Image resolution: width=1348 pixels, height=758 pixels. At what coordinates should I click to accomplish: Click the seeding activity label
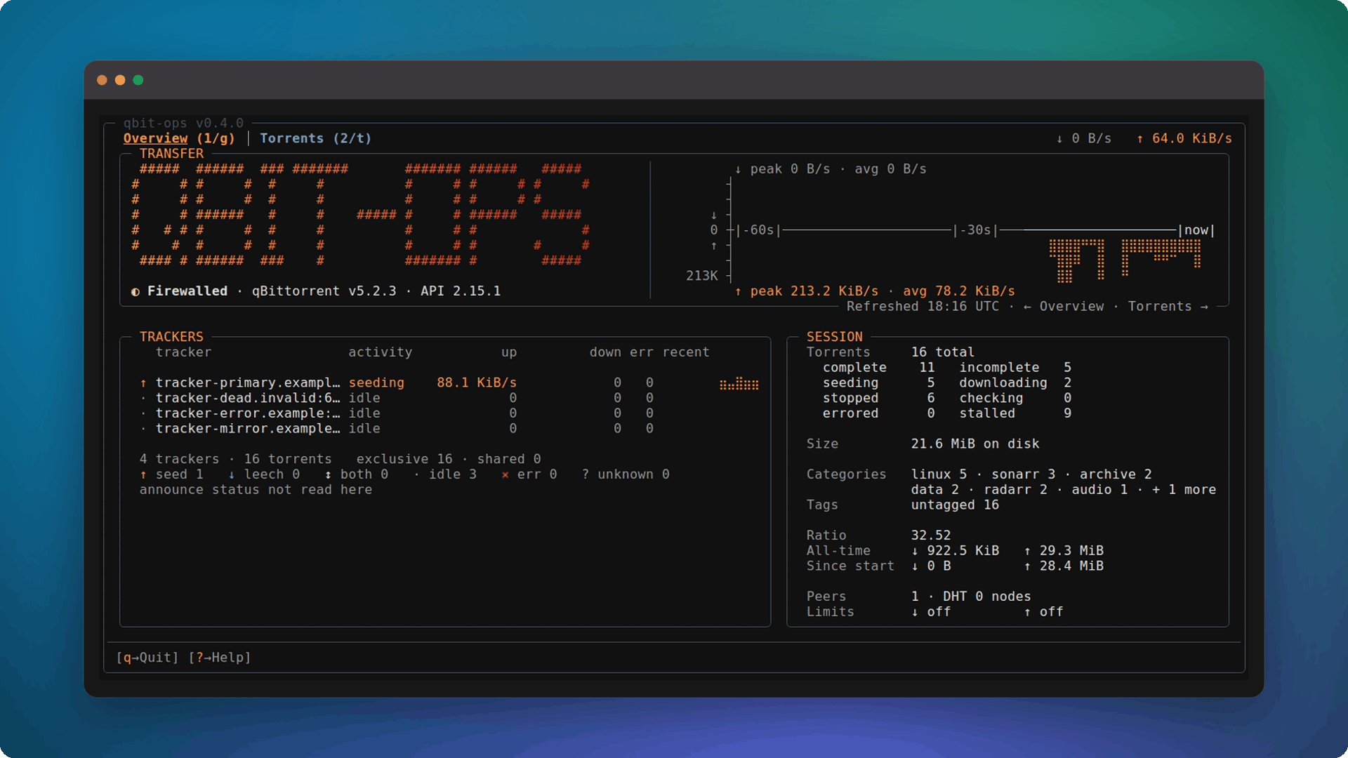376,383
